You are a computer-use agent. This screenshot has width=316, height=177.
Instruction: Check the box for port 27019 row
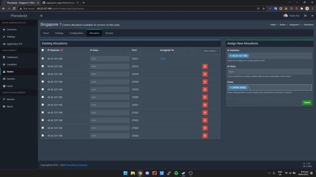coord(43,89)
